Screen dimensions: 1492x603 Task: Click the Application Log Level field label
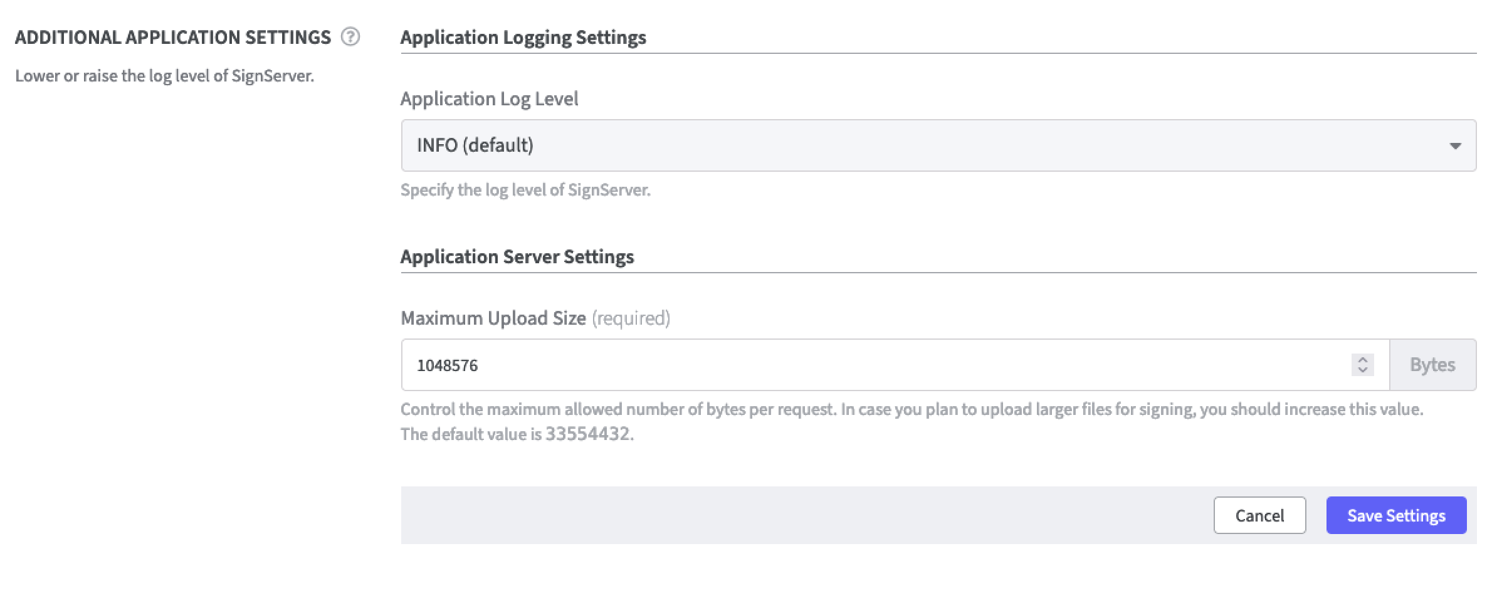point(489,99)
